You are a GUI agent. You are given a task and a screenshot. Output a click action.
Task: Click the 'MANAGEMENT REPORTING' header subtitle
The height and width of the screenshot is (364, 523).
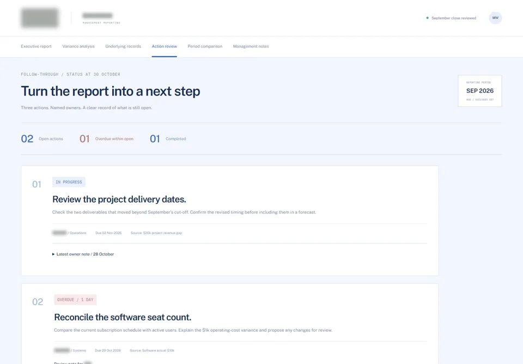point(101,23)
